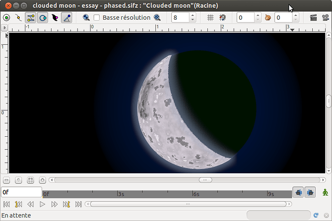Toggle tangent handles display
The width and height of the screenshot is (332, 221).
tap(31, 18)
